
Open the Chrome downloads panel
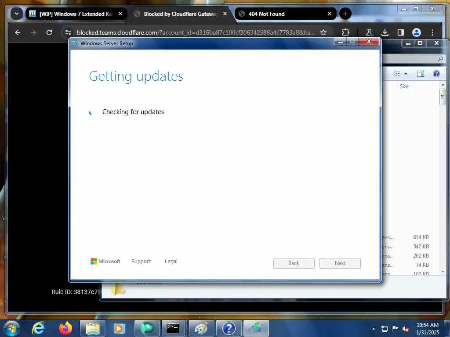click(x=385, y=32)
